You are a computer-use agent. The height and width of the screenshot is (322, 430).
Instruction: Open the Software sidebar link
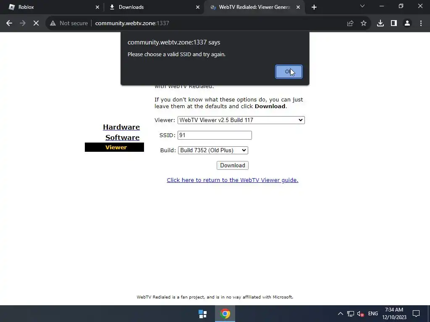pos(122,138)
